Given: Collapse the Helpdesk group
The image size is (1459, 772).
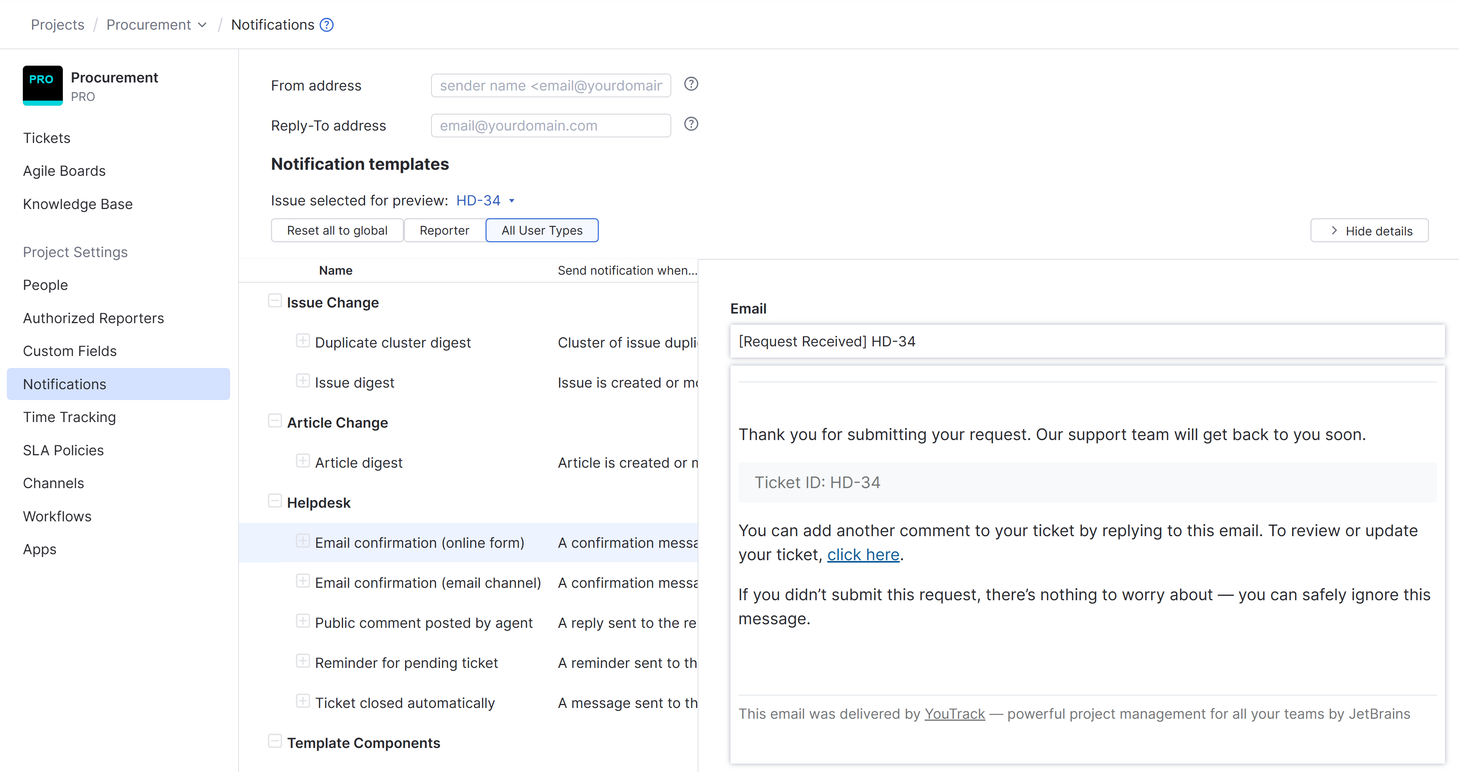Looking at the screenshot, I should pos(275,501).
